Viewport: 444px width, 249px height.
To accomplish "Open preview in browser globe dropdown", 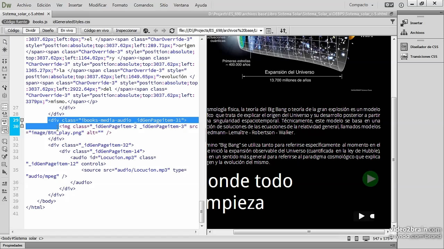I will pyautogui.click(x=146, y=30).
